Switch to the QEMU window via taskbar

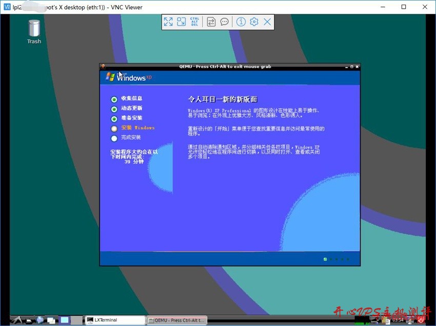(x=177, y=320)
